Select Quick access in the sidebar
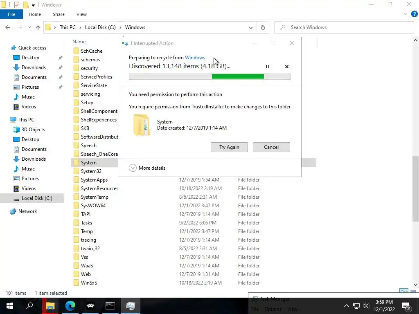The image size is (419, 314). [32, 48]
